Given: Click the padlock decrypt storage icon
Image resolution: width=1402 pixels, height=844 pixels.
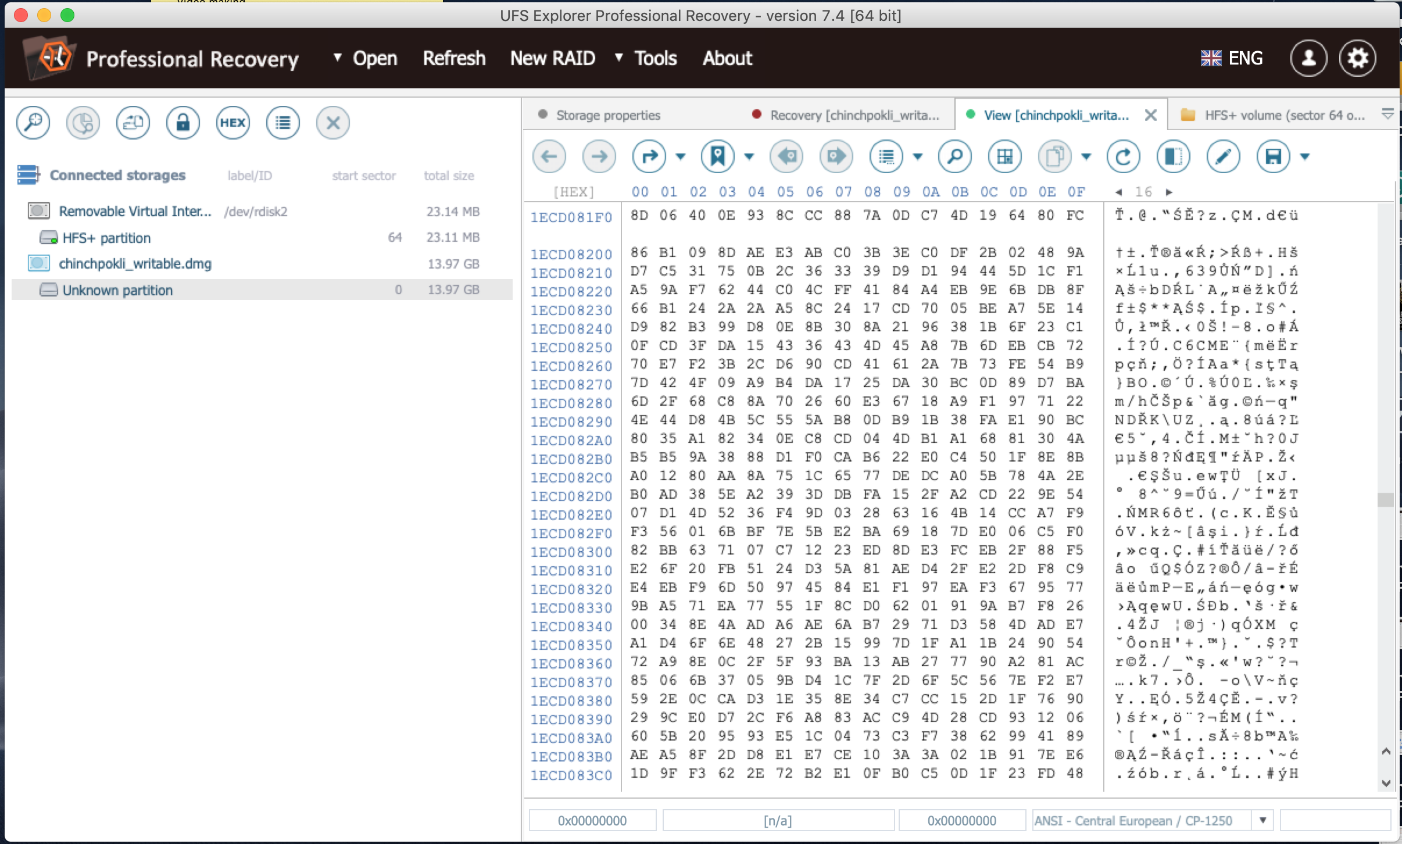Looking at the screenshot, I should (183, 123).
